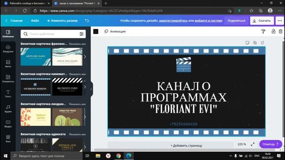285x160 pixels.
Task: Open Yandex browser from taskbar
Action: pos(108,156)
